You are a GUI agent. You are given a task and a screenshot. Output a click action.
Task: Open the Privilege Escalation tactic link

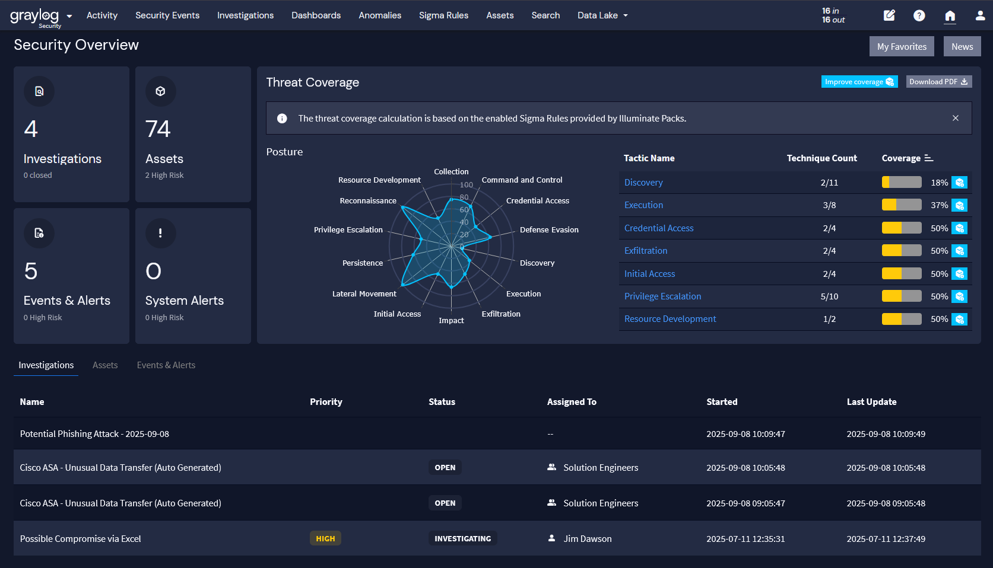[x=662, y=296]
